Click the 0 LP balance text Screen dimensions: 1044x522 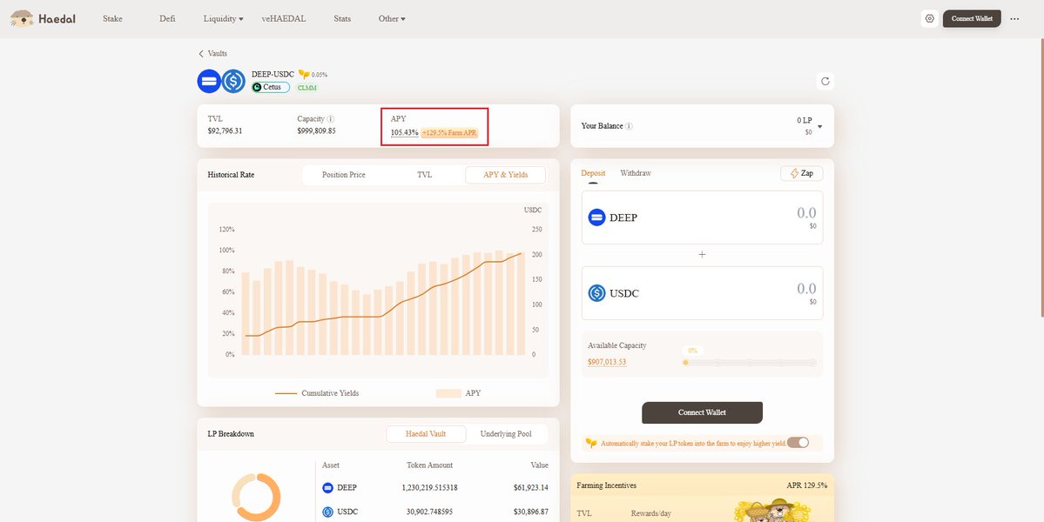click(805, 120)
